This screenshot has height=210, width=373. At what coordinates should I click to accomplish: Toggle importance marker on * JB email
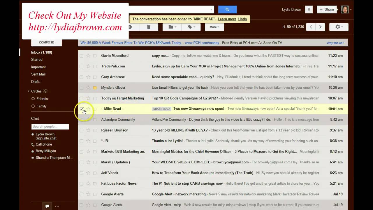click(95, 141)
